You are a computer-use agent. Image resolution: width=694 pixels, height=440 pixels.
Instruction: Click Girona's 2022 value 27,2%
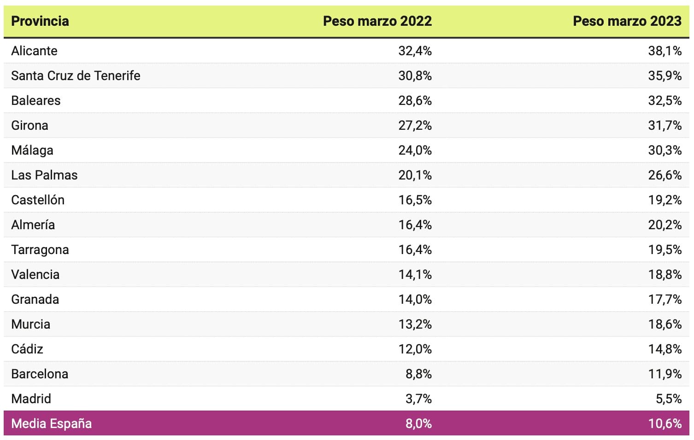tap(415, 125)
